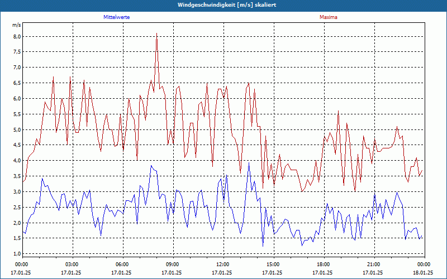Screen dimensions: 447x279
Task: Select the '09:00' time axis label
Action: tap(173, 264)
